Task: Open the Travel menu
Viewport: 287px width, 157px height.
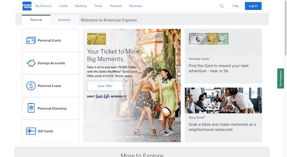Action: (x=98, y=6)
